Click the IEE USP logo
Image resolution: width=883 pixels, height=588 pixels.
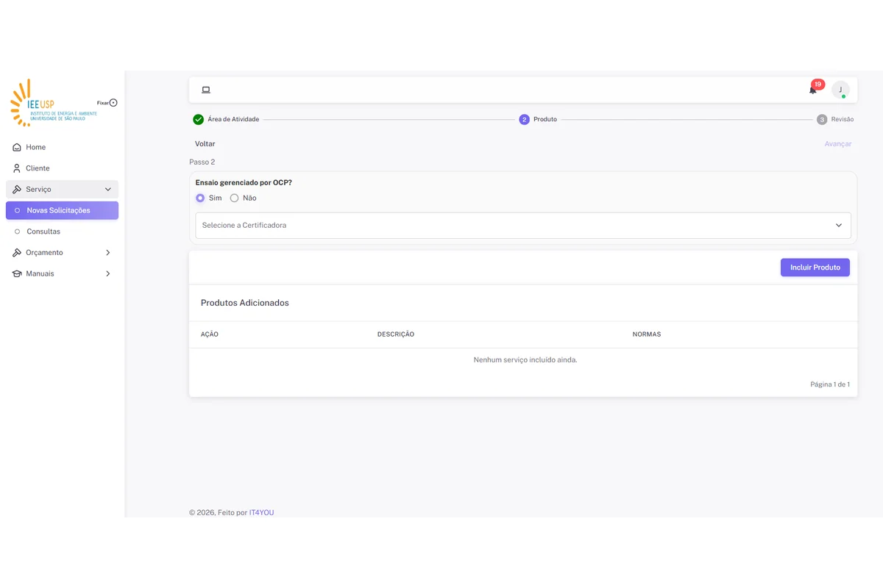click(53, 103)
